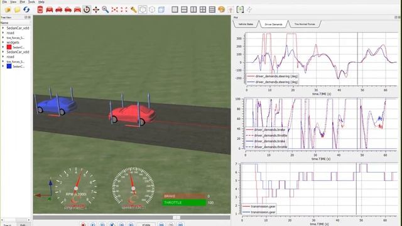Open file with the folder icon

click(x=8, y=10)
